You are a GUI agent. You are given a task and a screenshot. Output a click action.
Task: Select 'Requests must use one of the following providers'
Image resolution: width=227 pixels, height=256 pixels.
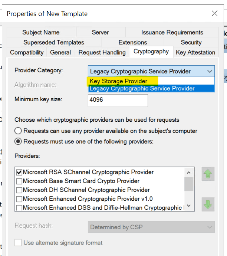tap(18, 141)
